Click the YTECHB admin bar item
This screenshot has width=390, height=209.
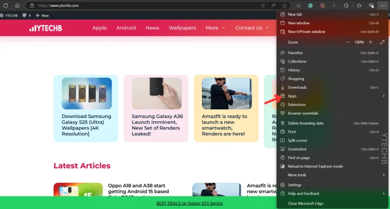pos(9,15)
